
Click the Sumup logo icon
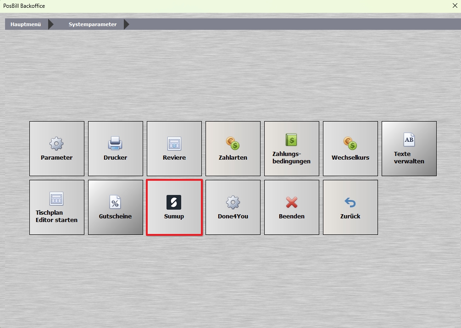(174, 202)
